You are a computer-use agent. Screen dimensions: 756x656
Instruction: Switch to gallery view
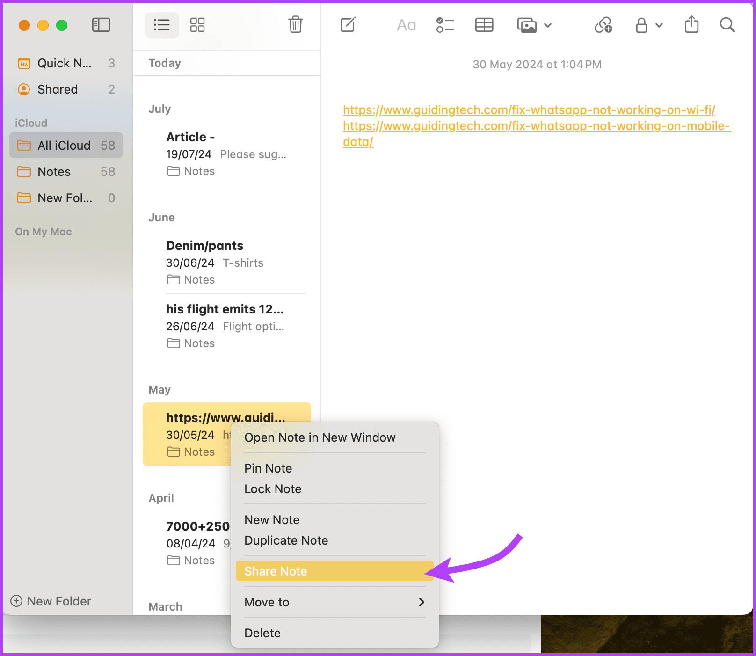tap(197, 25)
